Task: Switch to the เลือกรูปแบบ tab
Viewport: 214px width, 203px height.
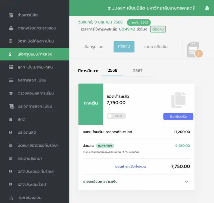Action: point(94,47)
